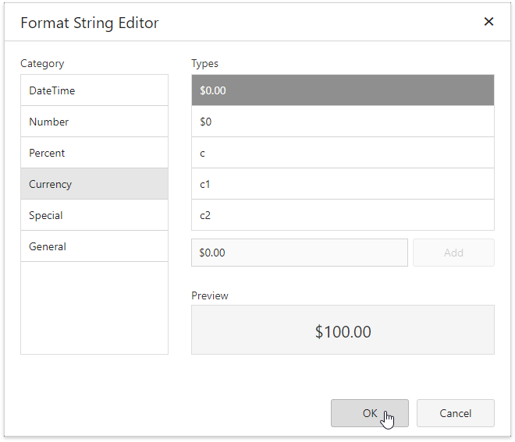The image size is (515, 442).
Task: Switch to the Percent category
Action: coord(94,153)
